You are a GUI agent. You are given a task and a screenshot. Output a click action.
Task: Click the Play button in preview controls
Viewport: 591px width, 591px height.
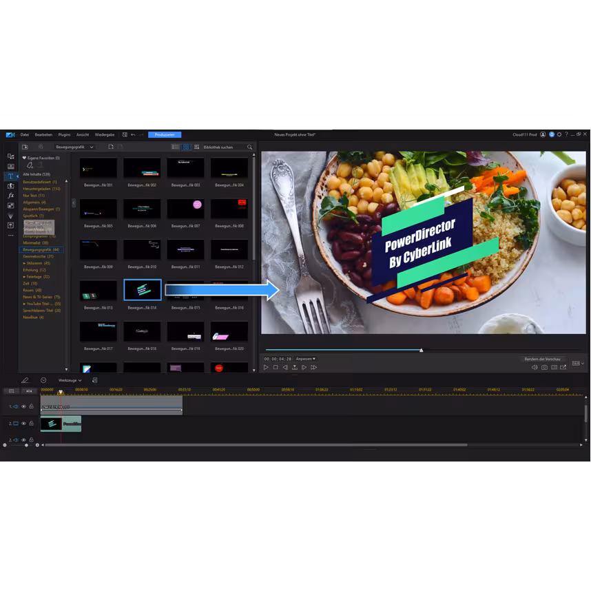[266, 368]
